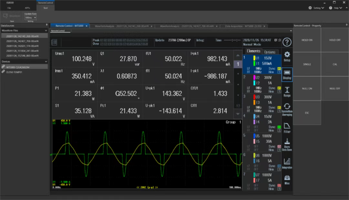
Task: Switch to Data Acquisition WT5000_DL950 tab
Action: click(x=243, y=26)
